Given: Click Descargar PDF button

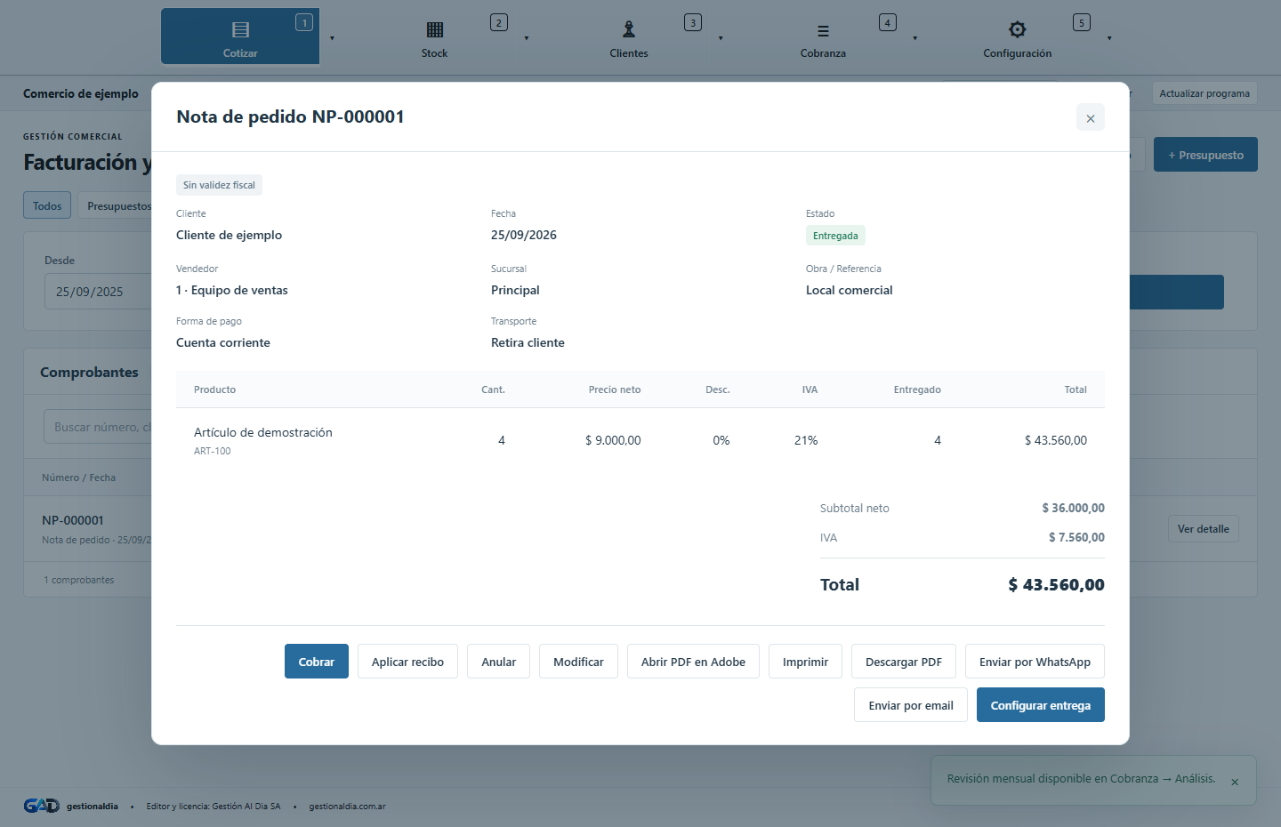Looking at the screenshot, I should (904, 662).
